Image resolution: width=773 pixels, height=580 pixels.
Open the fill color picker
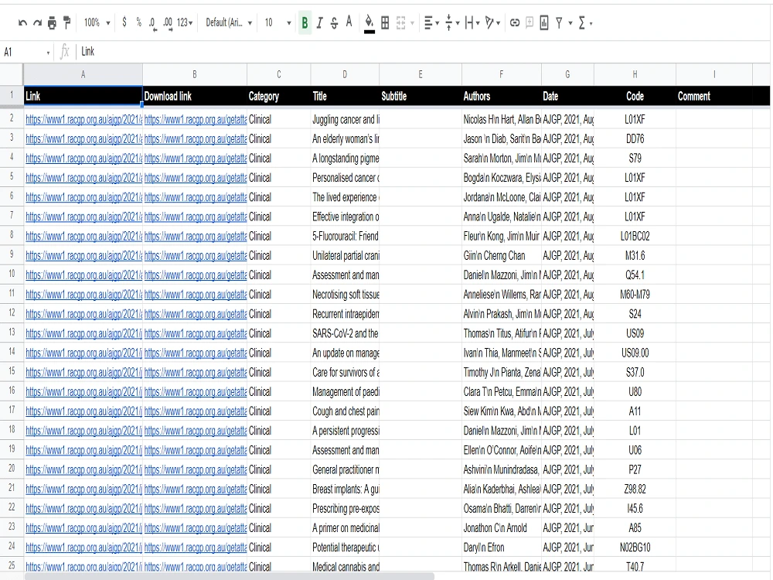[369, 23]
